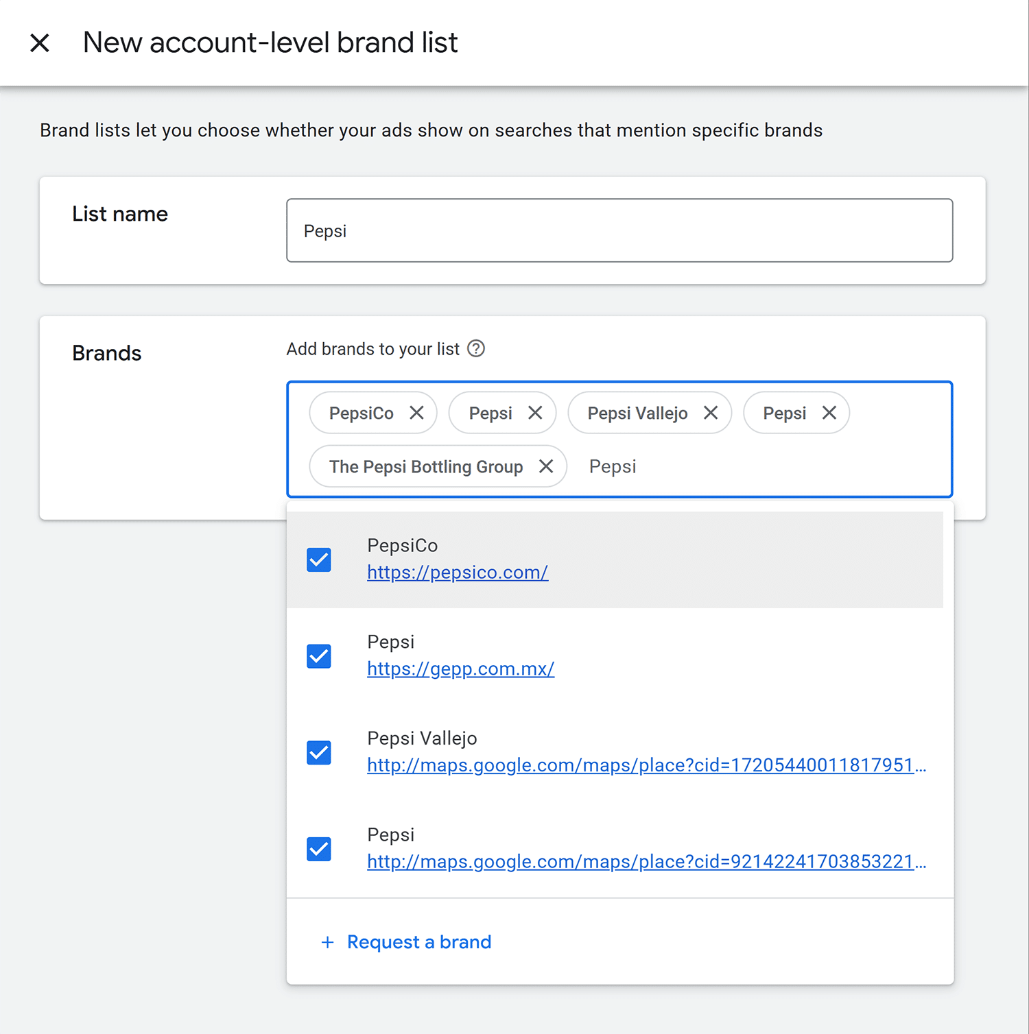Focus the List name input field
This screenshot has width=1029, height=1034.
click(x=619, y=230)
